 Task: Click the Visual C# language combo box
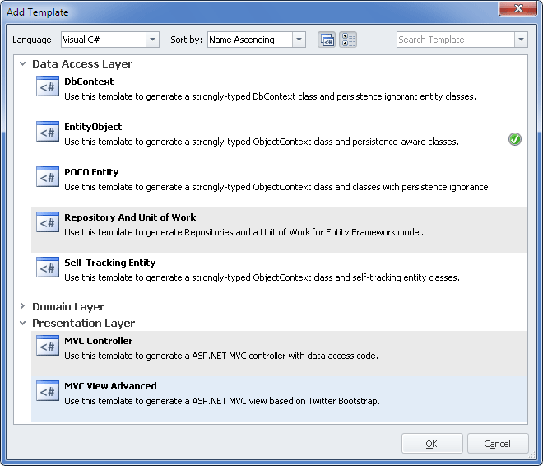click(x=110, y=40)
